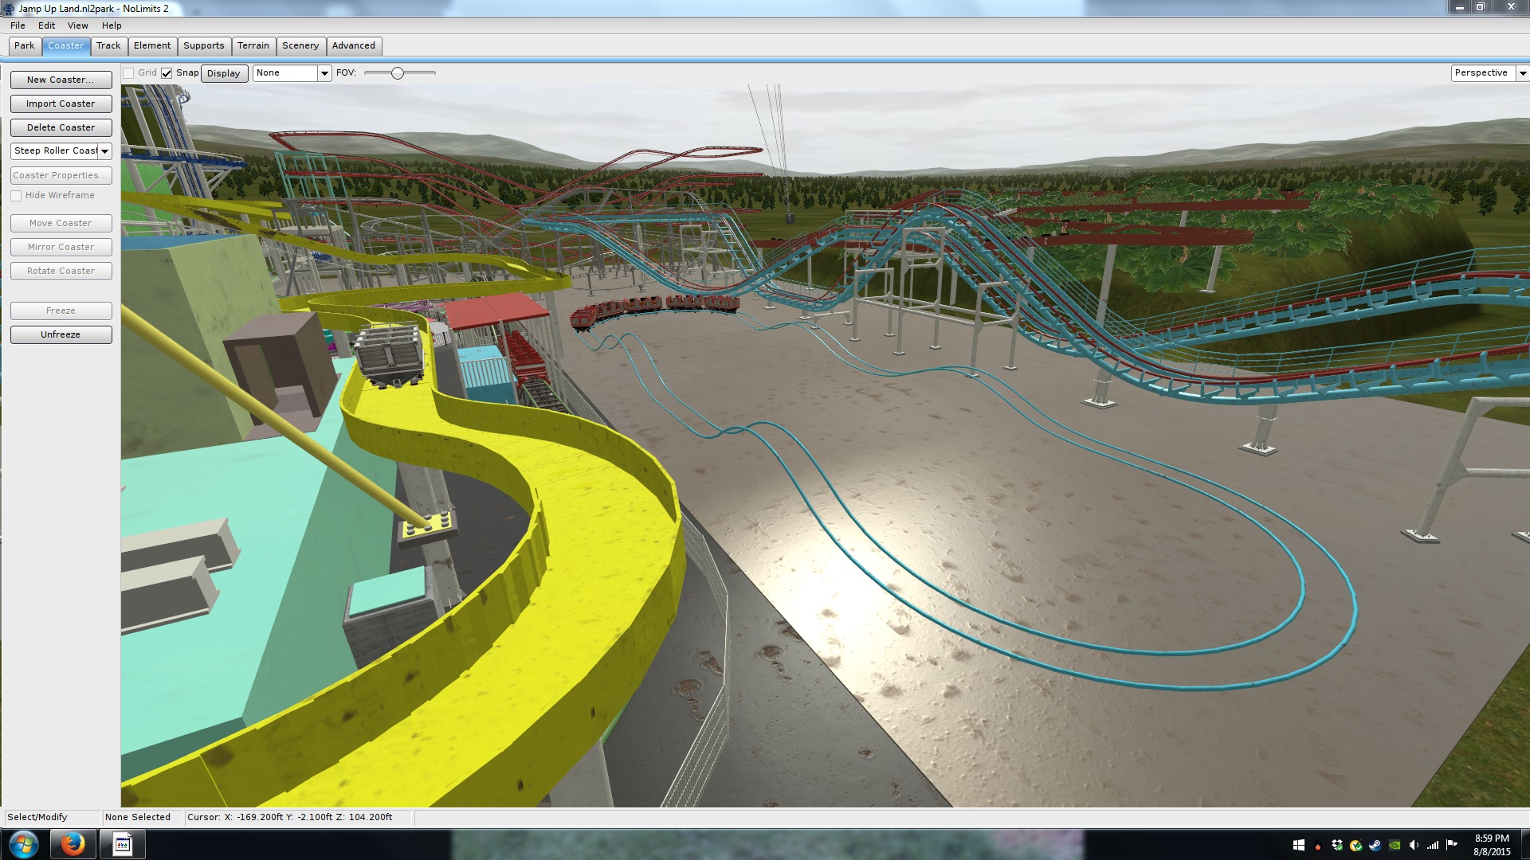Screen dimensions: 1530x860
Task: Open the Action Center flag icon
Action: (x=1451, y=844)
